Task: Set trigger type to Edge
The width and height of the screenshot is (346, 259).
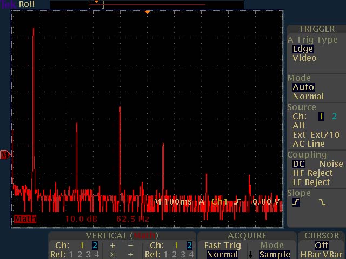Action: tap(303, 49)
